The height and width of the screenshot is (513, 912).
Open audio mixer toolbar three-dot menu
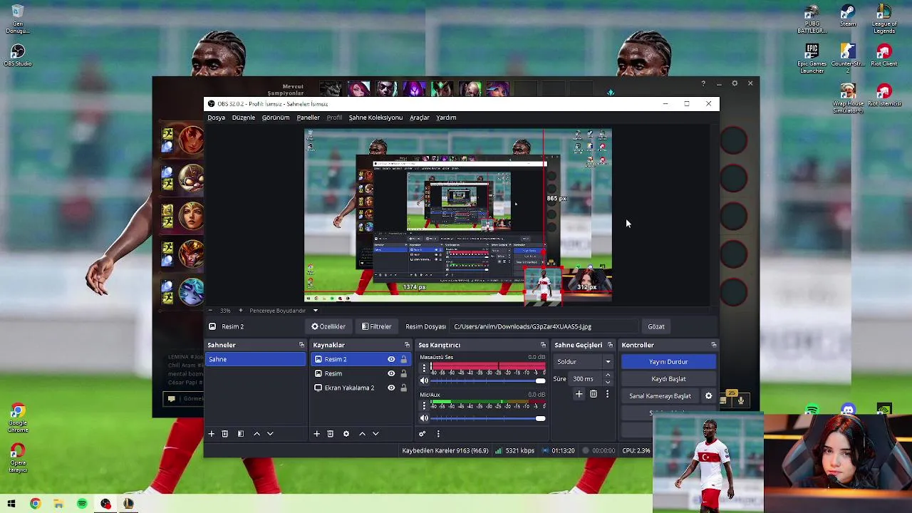pos(438,433)
